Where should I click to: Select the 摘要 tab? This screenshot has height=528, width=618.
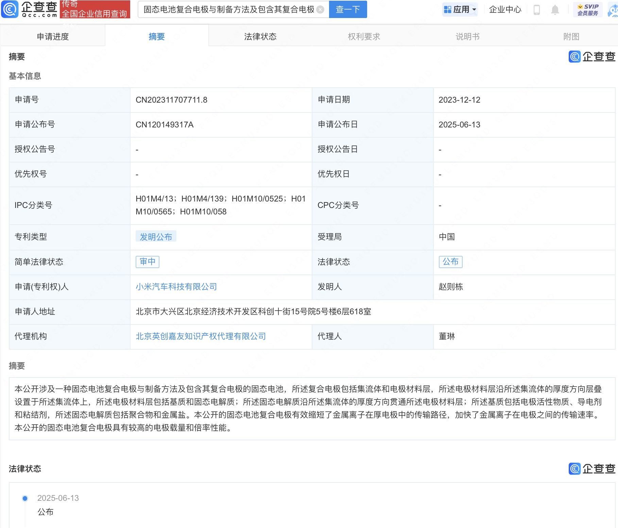coord(157,36)
